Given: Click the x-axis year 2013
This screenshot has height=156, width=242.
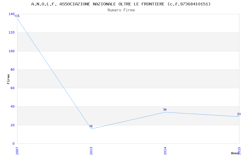Looking at the screenshot, I should pyautogui.click(x=91, y=151).
